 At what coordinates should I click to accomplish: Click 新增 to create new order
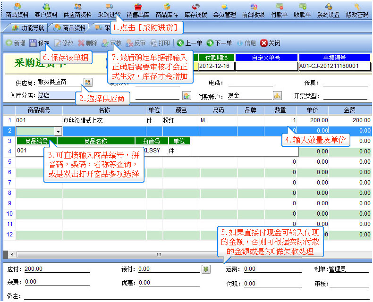click(16, 43)
